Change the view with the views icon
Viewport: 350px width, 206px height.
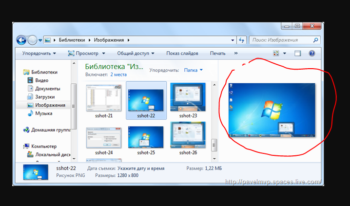(276, 53)
